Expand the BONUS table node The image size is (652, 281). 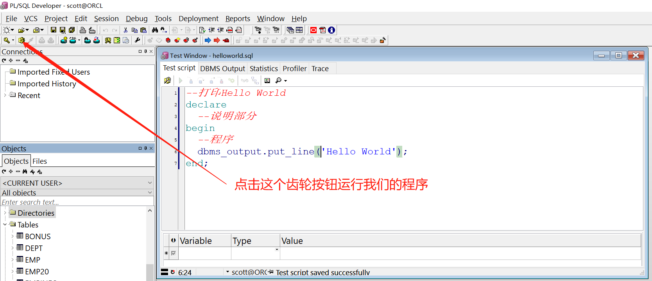(13, 236)
